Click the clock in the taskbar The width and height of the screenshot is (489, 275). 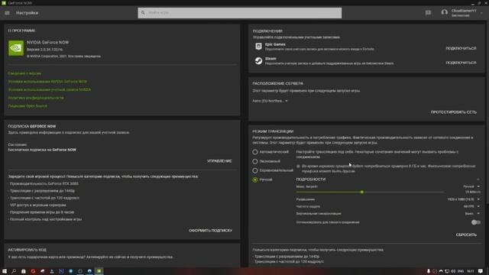click(x=471, y=271)
